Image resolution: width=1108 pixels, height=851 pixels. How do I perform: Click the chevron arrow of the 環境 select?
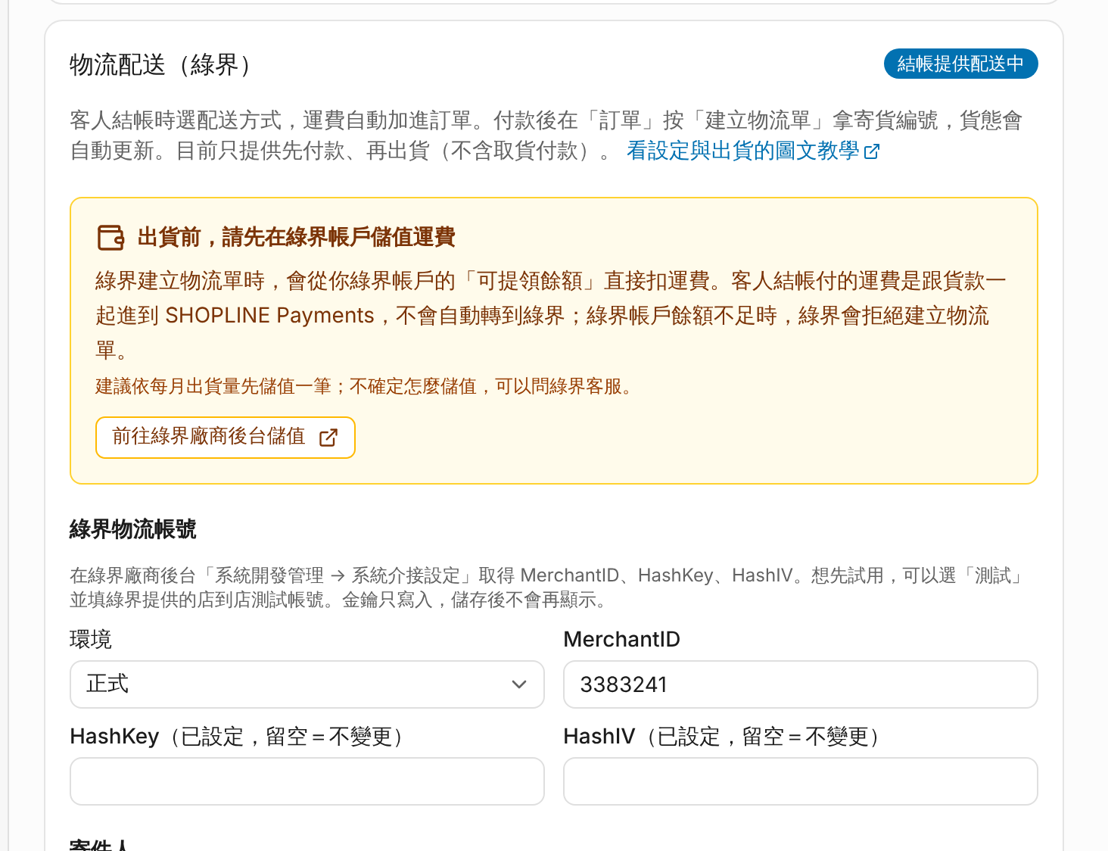coord(519,684)
